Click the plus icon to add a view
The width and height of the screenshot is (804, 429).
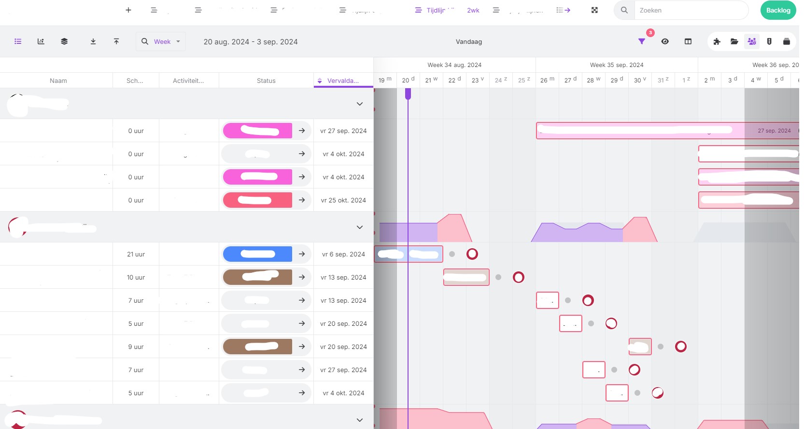pyautogui.click(x=128, y=10)
